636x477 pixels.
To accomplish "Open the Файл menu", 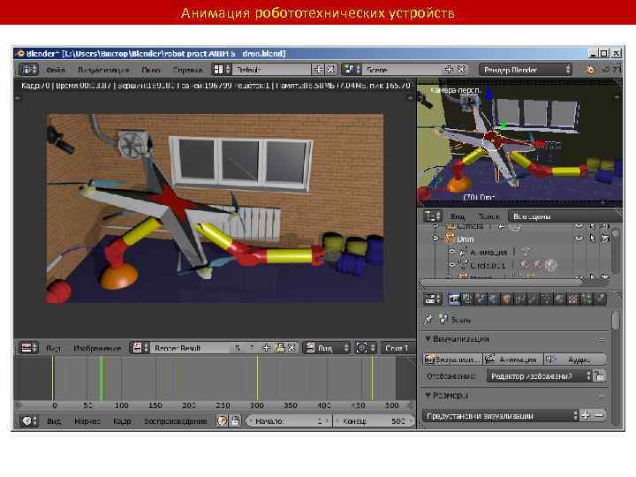I will tap(56, 70).
